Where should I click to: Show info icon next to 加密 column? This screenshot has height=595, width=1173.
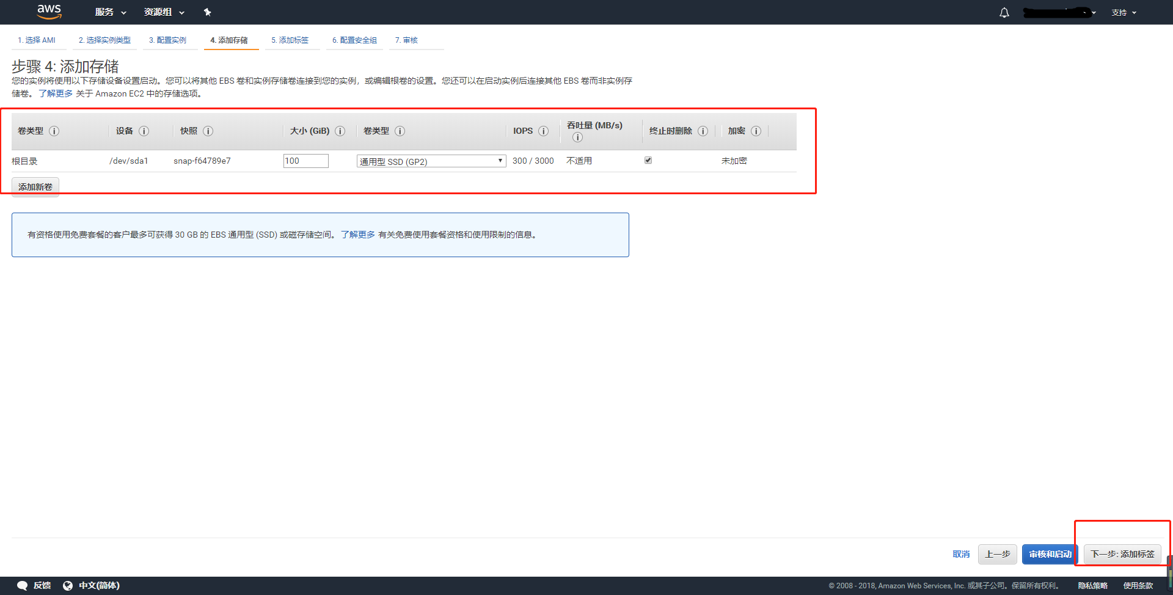tap(756, 131)
